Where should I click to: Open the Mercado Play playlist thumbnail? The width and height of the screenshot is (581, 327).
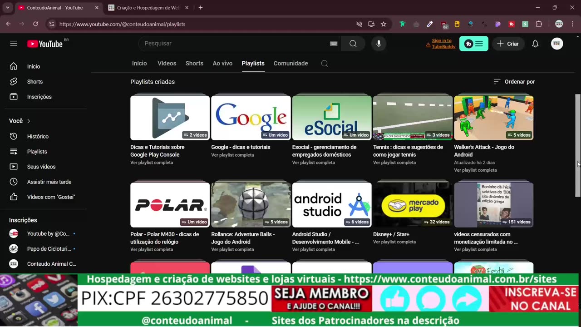[413, 205]
